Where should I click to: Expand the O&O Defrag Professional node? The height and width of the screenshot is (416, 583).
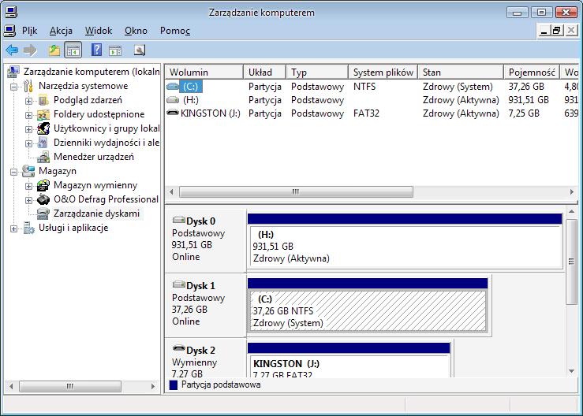point(28,200)
